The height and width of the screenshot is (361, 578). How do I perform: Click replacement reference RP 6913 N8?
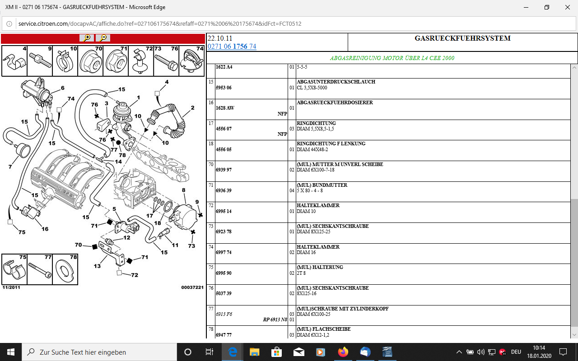pyautogui.click(x=275, y=319)
